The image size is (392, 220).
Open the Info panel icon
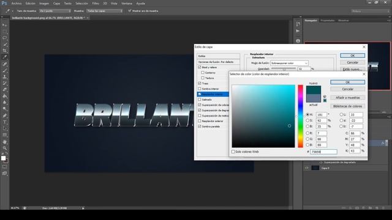[x=298, y=41]
